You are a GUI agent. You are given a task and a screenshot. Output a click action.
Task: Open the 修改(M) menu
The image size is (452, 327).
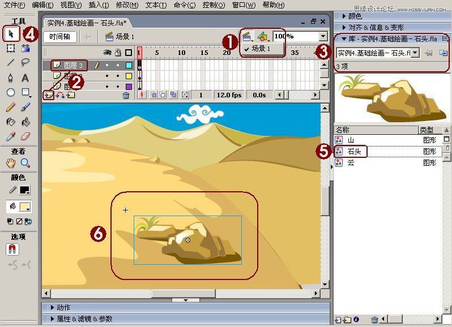coord(127,5)
